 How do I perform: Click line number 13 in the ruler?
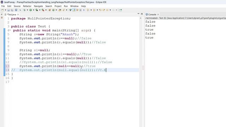(7, 66)
